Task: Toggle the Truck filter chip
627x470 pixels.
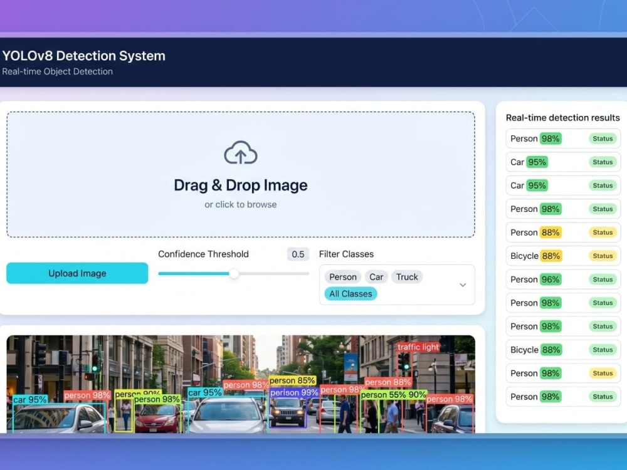Action: pyautogui.click(x=407, y=277)
